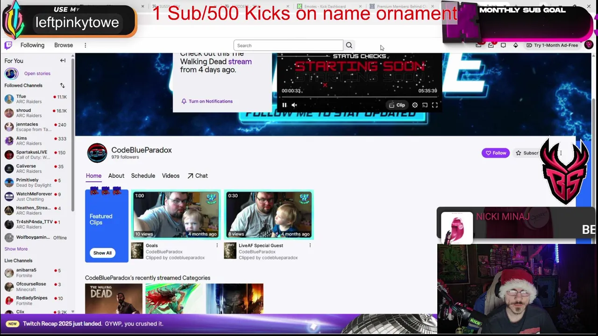Open shroud's channel in the sidebar
598x336 pixels.
36,113
